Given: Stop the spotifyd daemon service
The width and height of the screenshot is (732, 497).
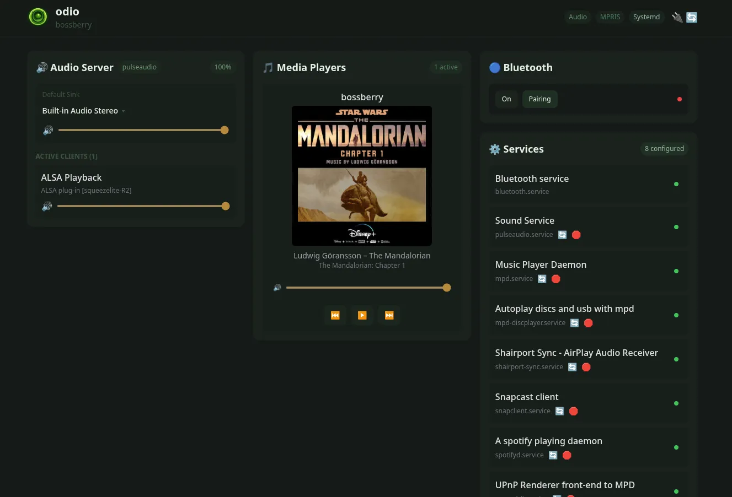Looking at the screenshot, I should 567,455.
